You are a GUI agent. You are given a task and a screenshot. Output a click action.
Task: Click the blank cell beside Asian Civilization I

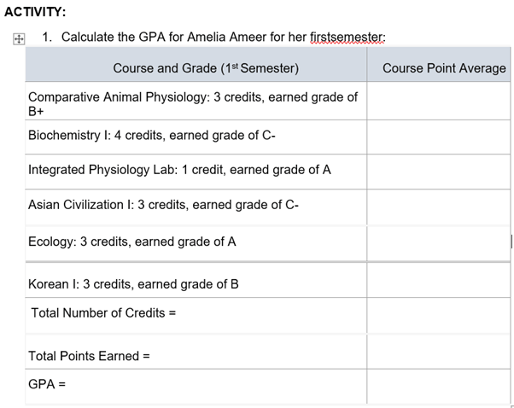(438, 205)
